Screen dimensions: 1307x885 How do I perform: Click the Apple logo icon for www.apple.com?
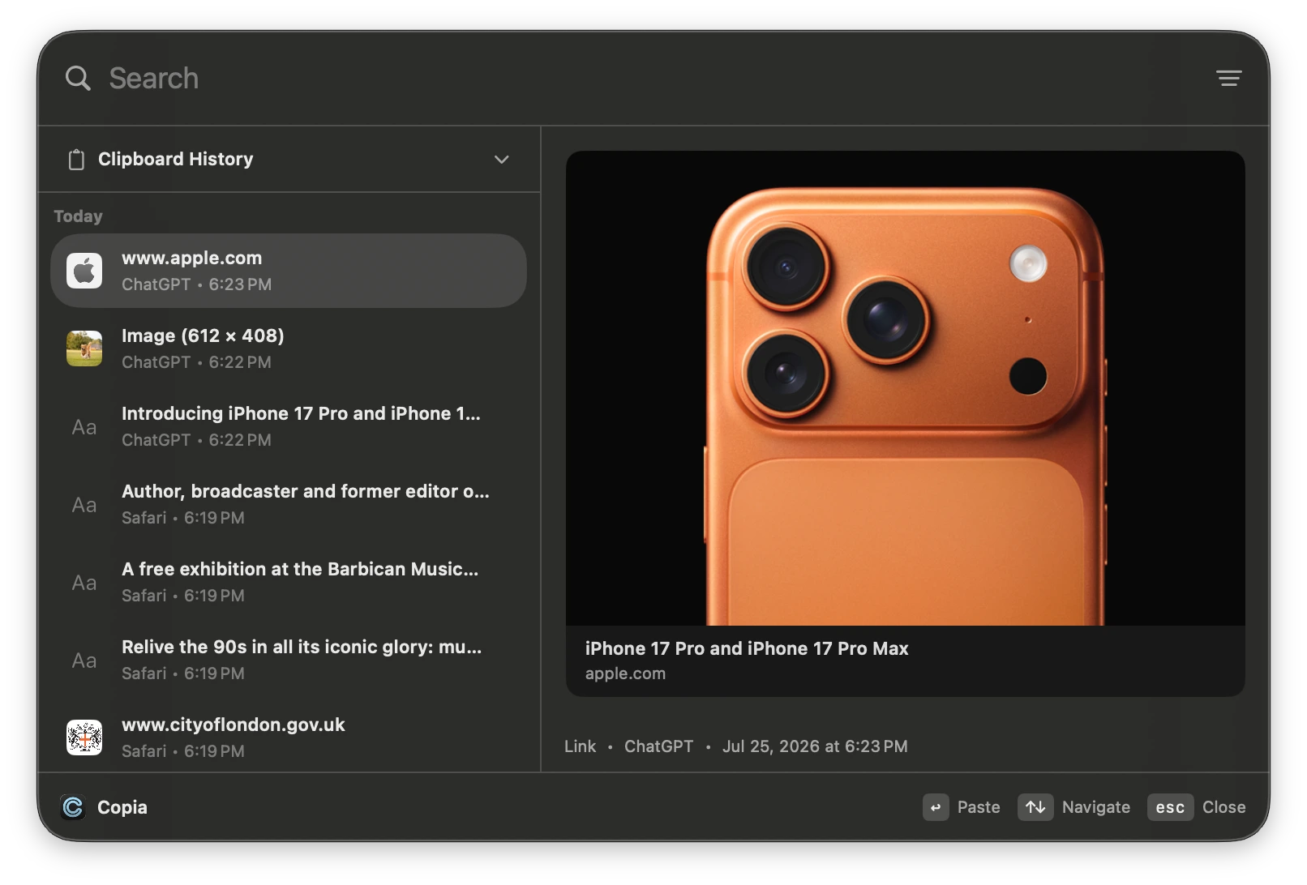click(x=84, y=271)
